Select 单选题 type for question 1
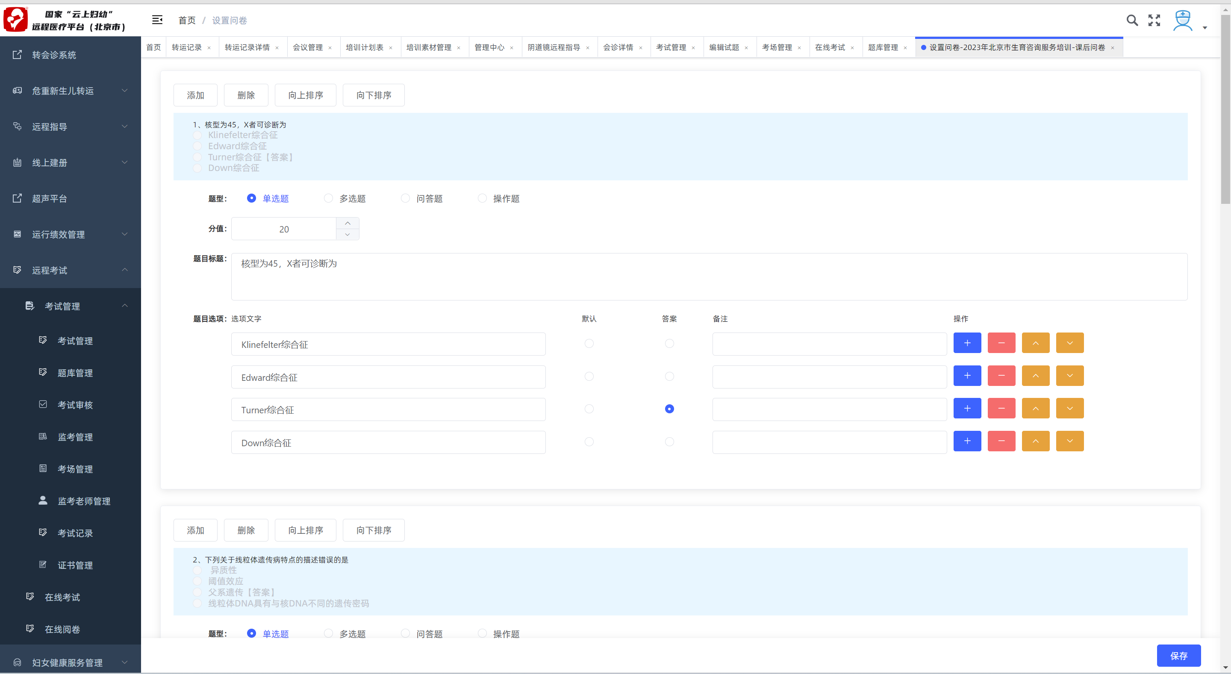Viewport: 1231px width, 674px height. click(251, 198)
